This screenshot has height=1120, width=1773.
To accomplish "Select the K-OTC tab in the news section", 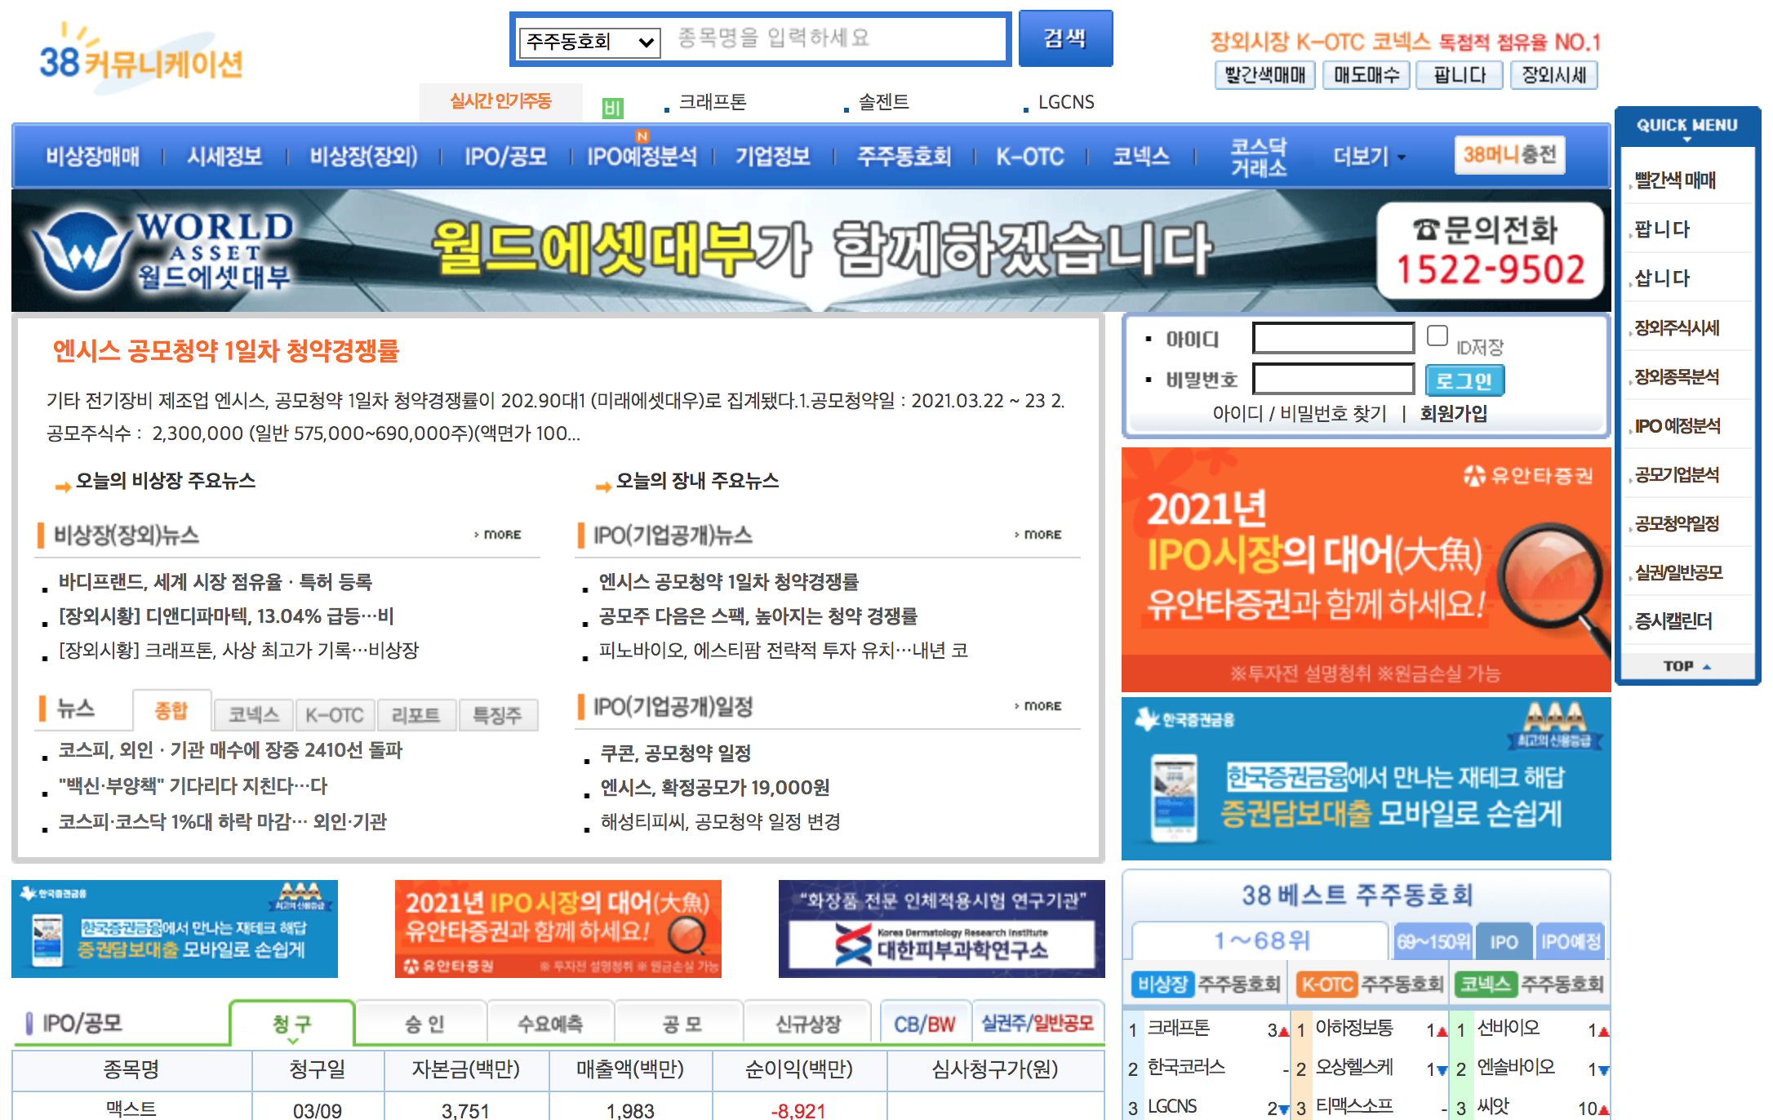I will click(x=335, y=714).
